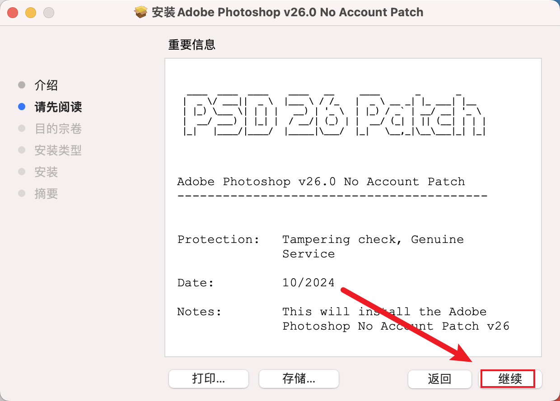
Task: Click the Date 10/2024 line in the readme
Action: click(256, 283)
